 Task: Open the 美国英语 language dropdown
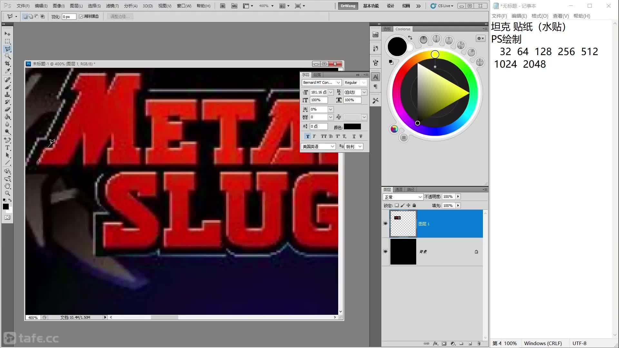point(332,147)
